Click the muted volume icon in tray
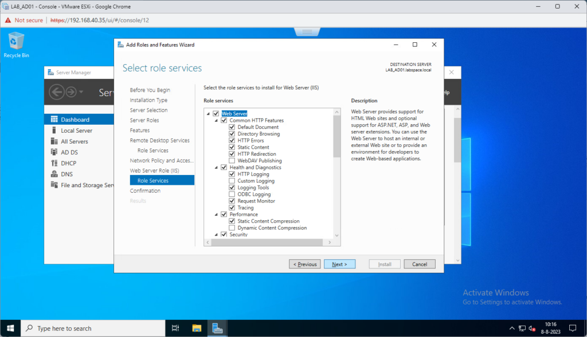Screen dimensions: 587x337 pos(532,328)
